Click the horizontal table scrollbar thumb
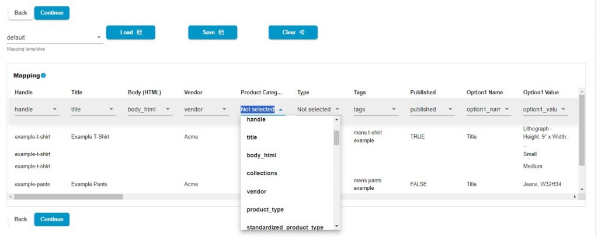598x237 pixels. (69, 197)
